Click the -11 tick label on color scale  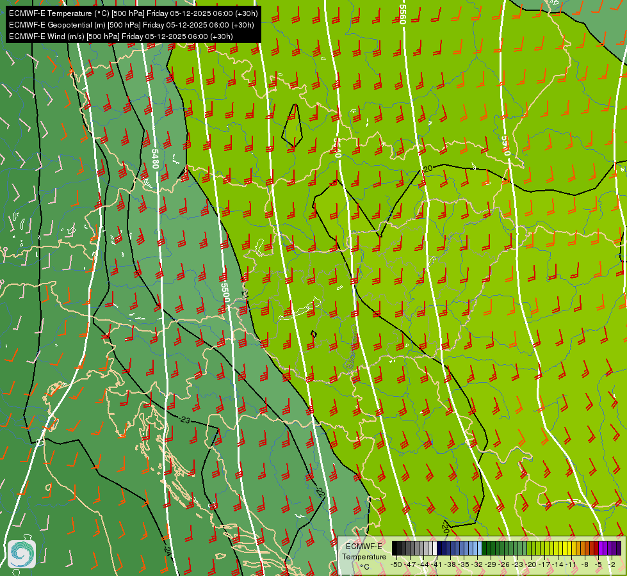pos(571,565)
